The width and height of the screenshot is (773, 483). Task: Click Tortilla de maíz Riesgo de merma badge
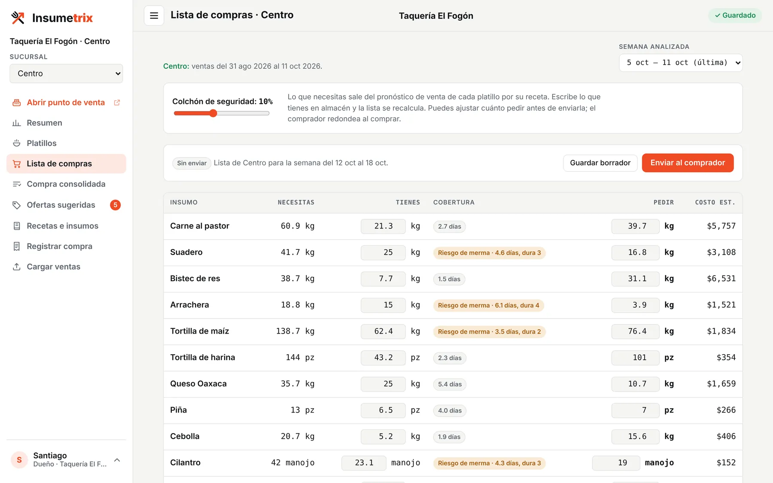pos(489,331)
